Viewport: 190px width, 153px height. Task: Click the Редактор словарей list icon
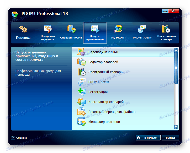tap(82, 62)
